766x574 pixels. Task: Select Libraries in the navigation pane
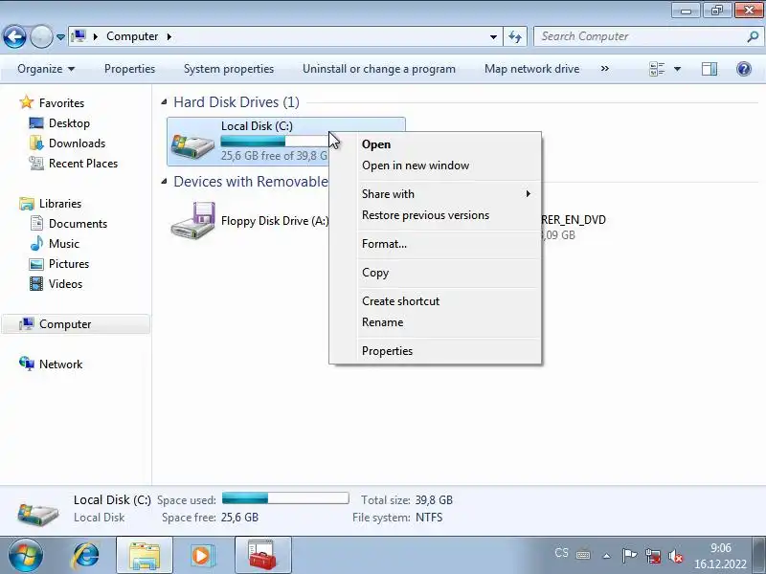tap(60, 204)
